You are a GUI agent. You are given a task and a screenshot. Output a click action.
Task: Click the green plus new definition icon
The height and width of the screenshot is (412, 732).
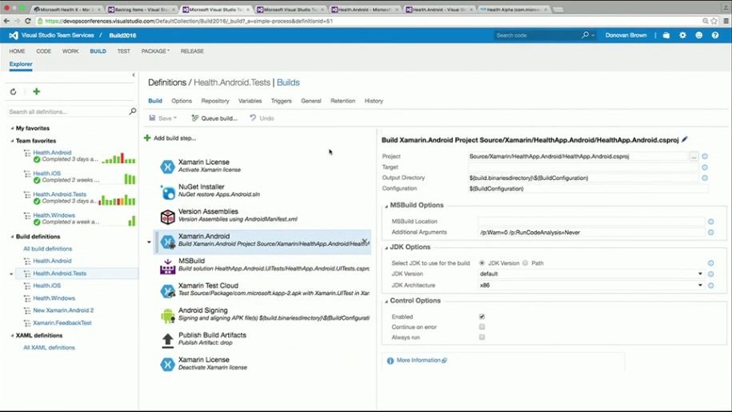[x=37, y=91]
